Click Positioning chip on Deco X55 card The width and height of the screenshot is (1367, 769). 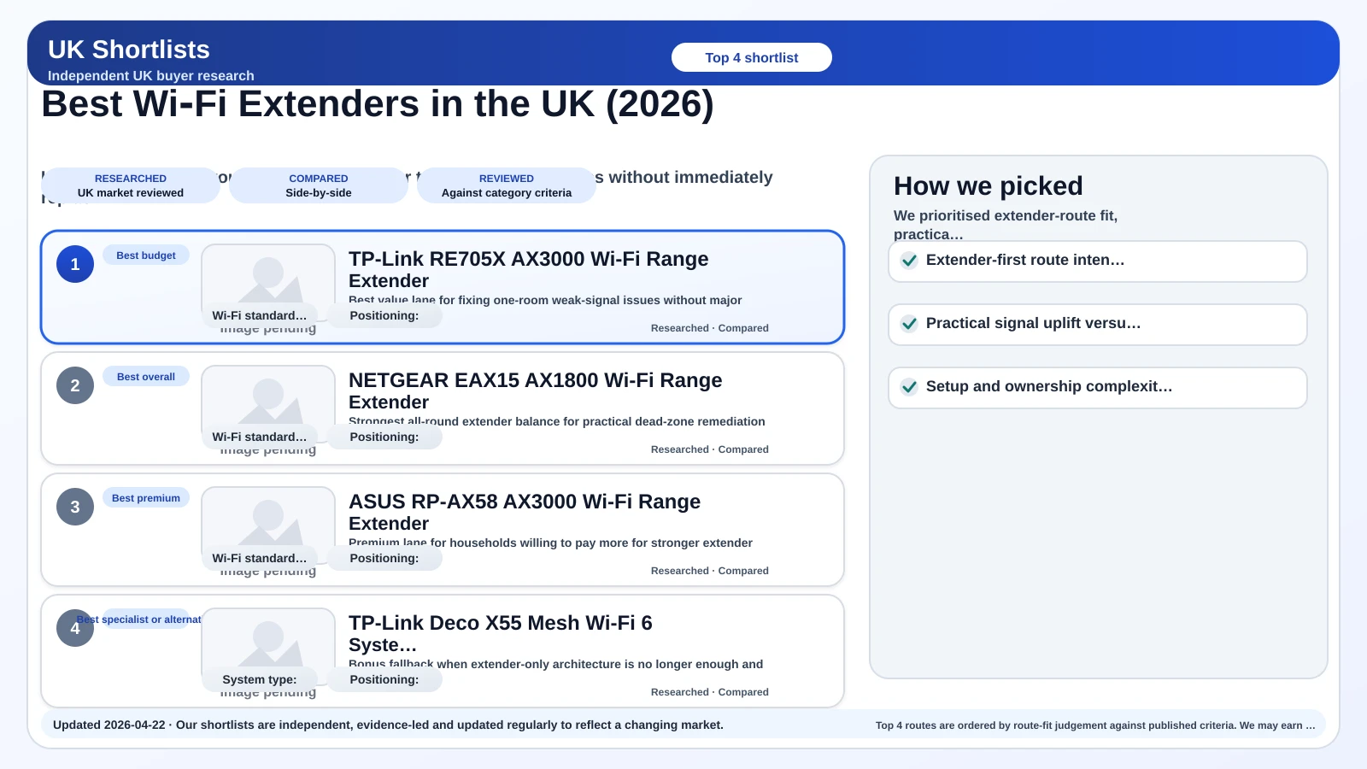point(384,679)
